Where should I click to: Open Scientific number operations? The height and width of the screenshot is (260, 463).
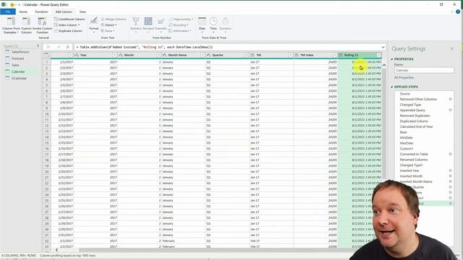[x=161, y=25]
